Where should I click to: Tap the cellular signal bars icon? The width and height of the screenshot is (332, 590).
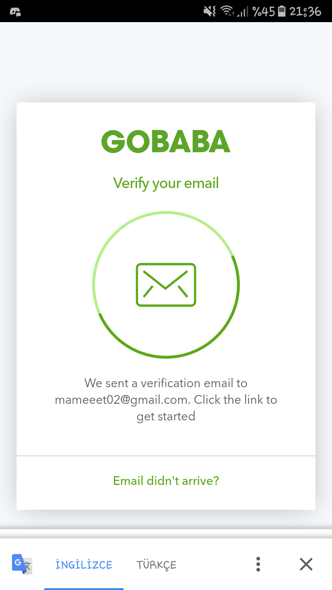pyautogui.click(x=243, y=12)
